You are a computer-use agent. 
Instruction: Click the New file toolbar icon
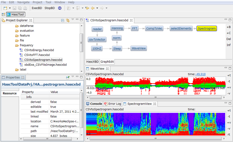pos(5,8)
